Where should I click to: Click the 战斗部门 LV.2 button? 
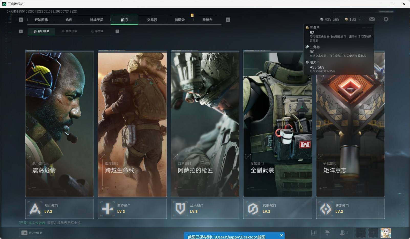(x=59, y=209)
